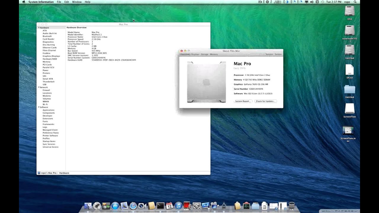This screenshot has width=379, height=213.
Task: Open Mission Control from the Dock
Action: (106, 206)
